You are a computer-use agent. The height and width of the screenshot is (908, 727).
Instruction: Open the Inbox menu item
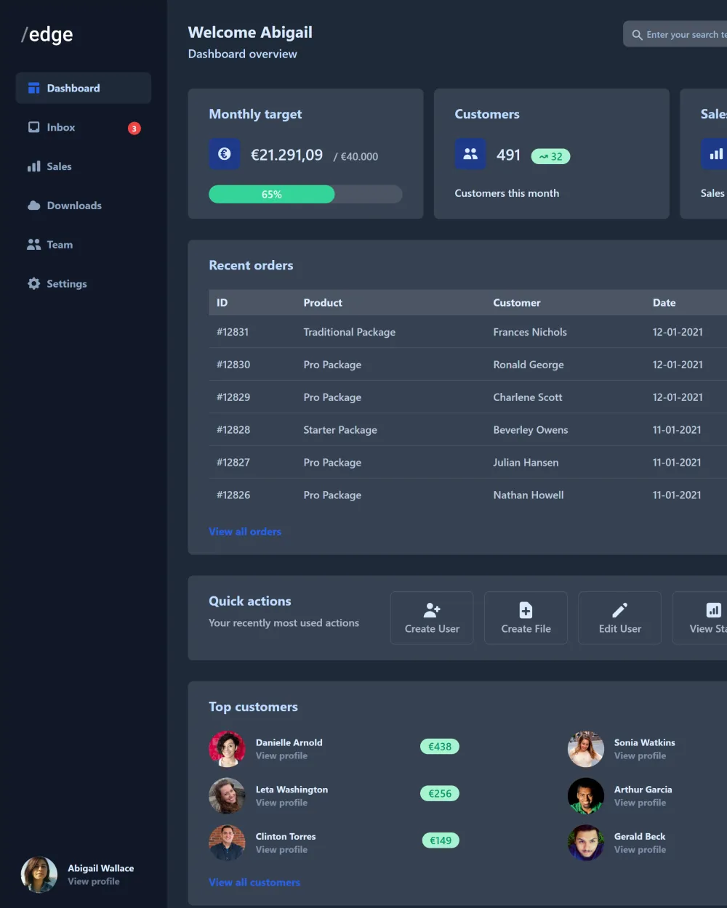pos(84,127)
